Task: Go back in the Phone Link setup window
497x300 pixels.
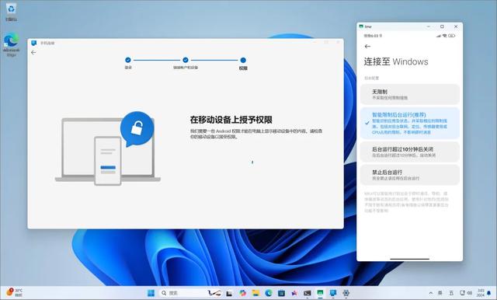Action: [33, 53]
